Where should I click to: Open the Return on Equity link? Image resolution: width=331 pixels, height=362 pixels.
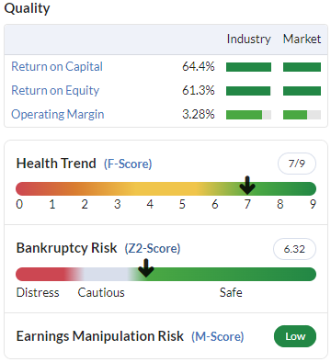point(55,90)
